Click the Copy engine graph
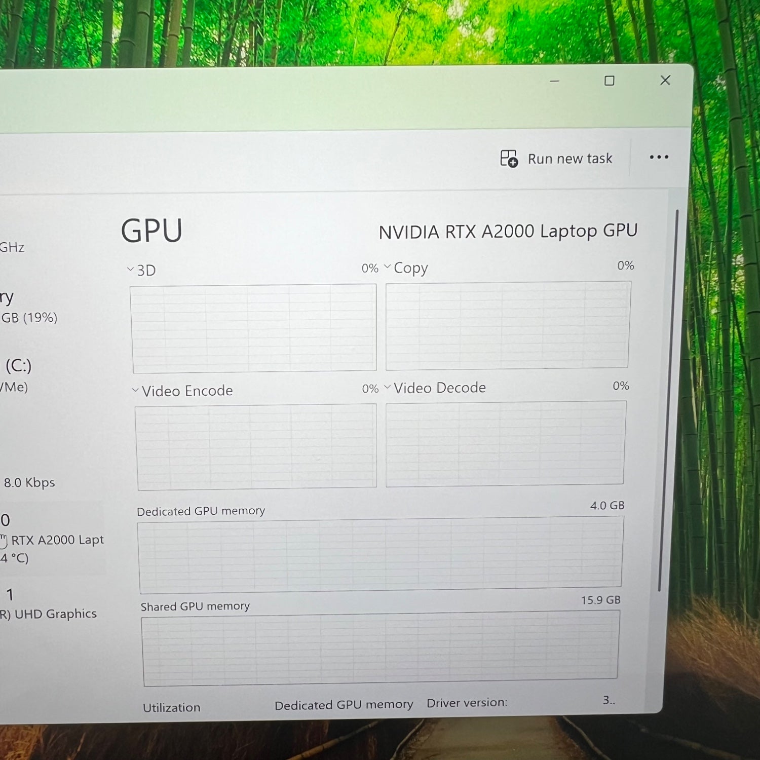The width and height of the screenshot is (760, 760). (x=507, y=325)
